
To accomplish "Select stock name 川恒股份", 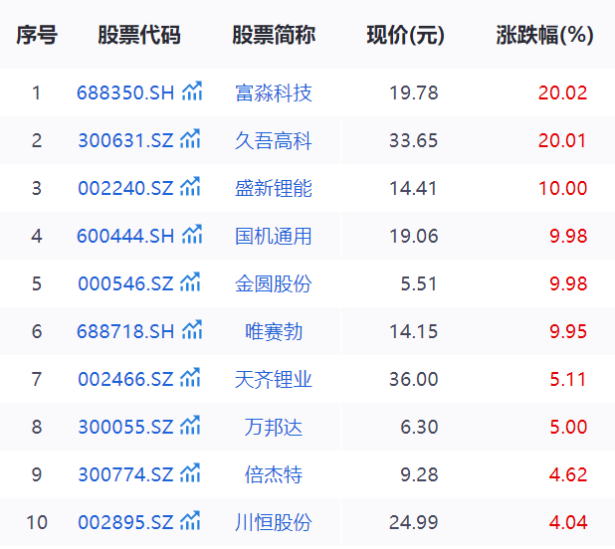I will [x=274, y=523].
